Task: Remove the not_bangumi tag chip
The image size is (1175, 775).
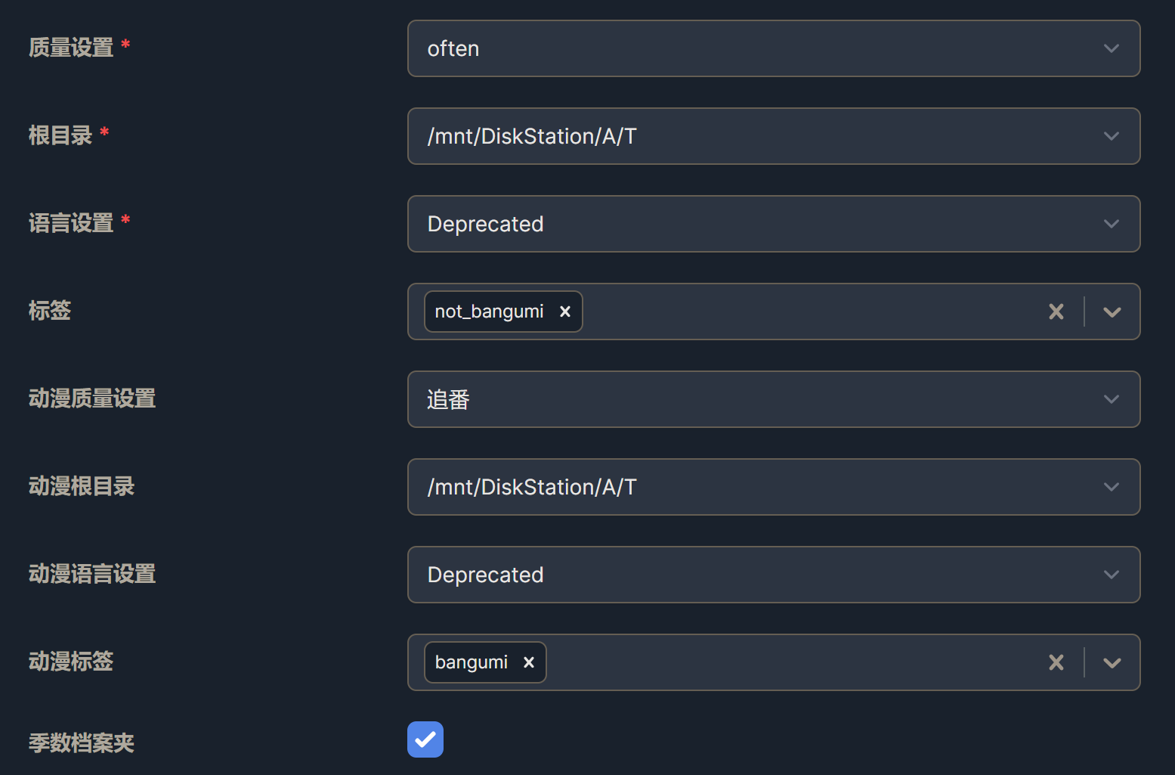Action: [564, 312]
